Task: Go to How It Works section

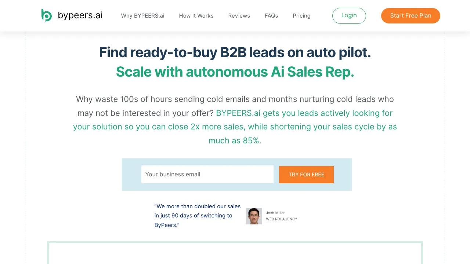Action: [x=196, y=16]
